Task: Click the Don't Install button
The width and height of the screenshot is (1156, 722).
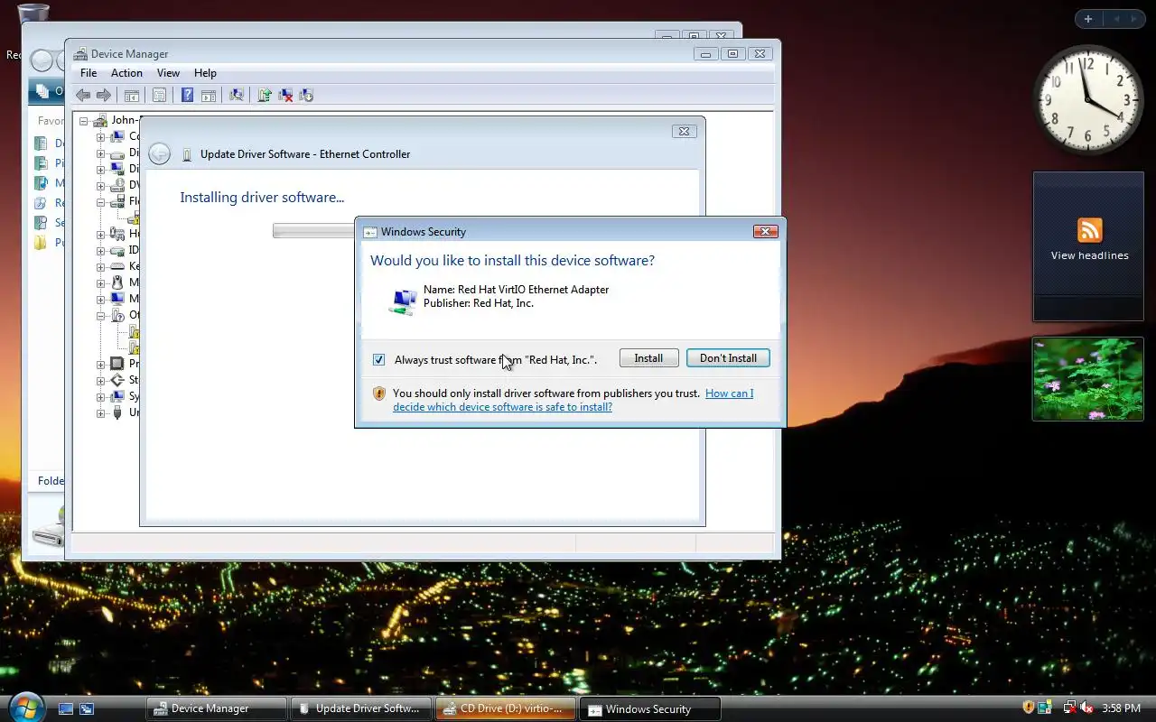Action: [x=728, y=358]
